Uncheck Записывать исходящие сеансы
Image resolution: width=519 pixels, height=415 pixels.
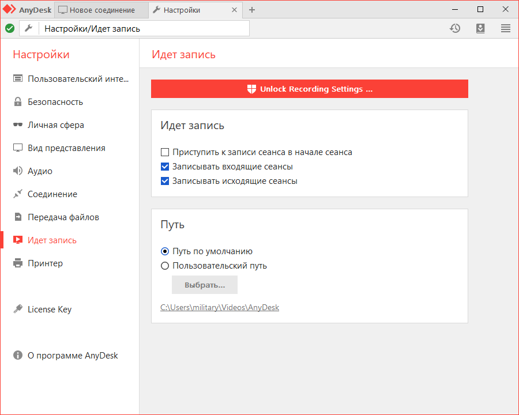[x=165, y=181]
